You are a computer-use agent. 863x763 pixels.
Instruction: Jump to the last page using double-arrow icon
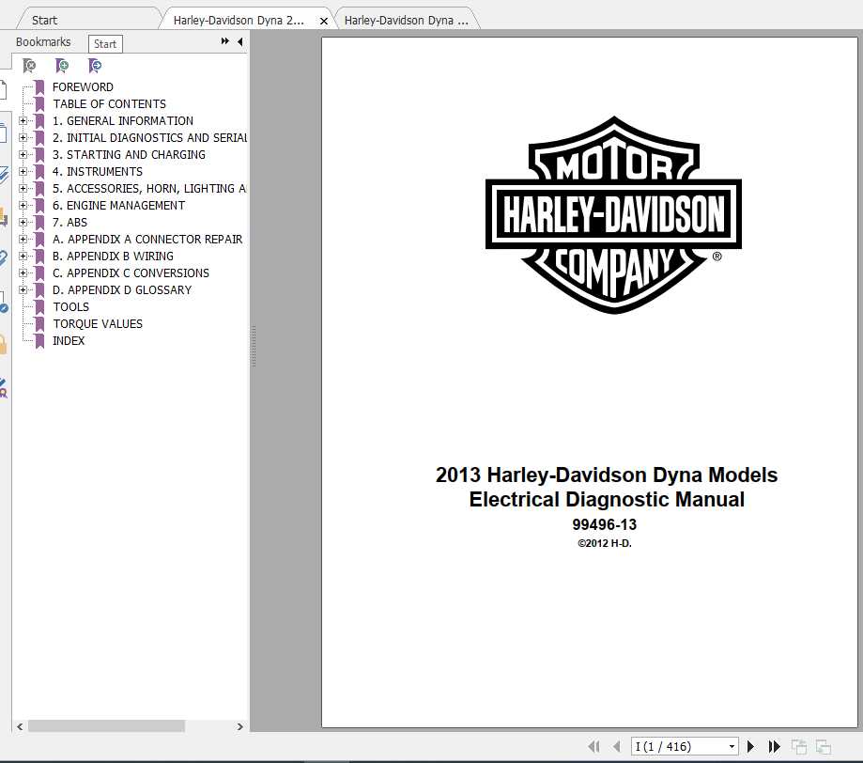[x=775, y=745]
